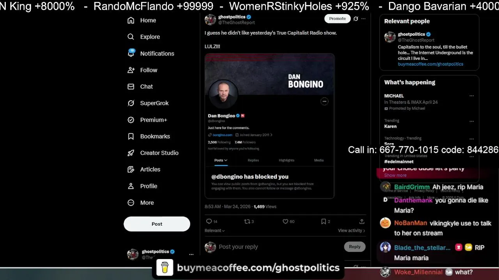Click the Dan Bongino screenshot image

pyautogui.click(x=269, y=126)
